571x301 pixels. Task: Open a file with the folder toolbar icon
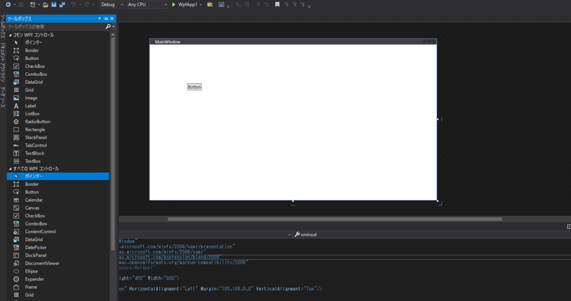(x=46, y=4)
